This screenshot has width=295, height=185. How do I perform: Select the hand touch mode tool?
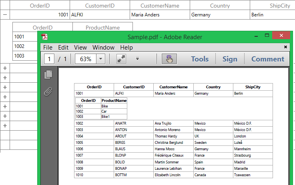click(x=169, y=59)
